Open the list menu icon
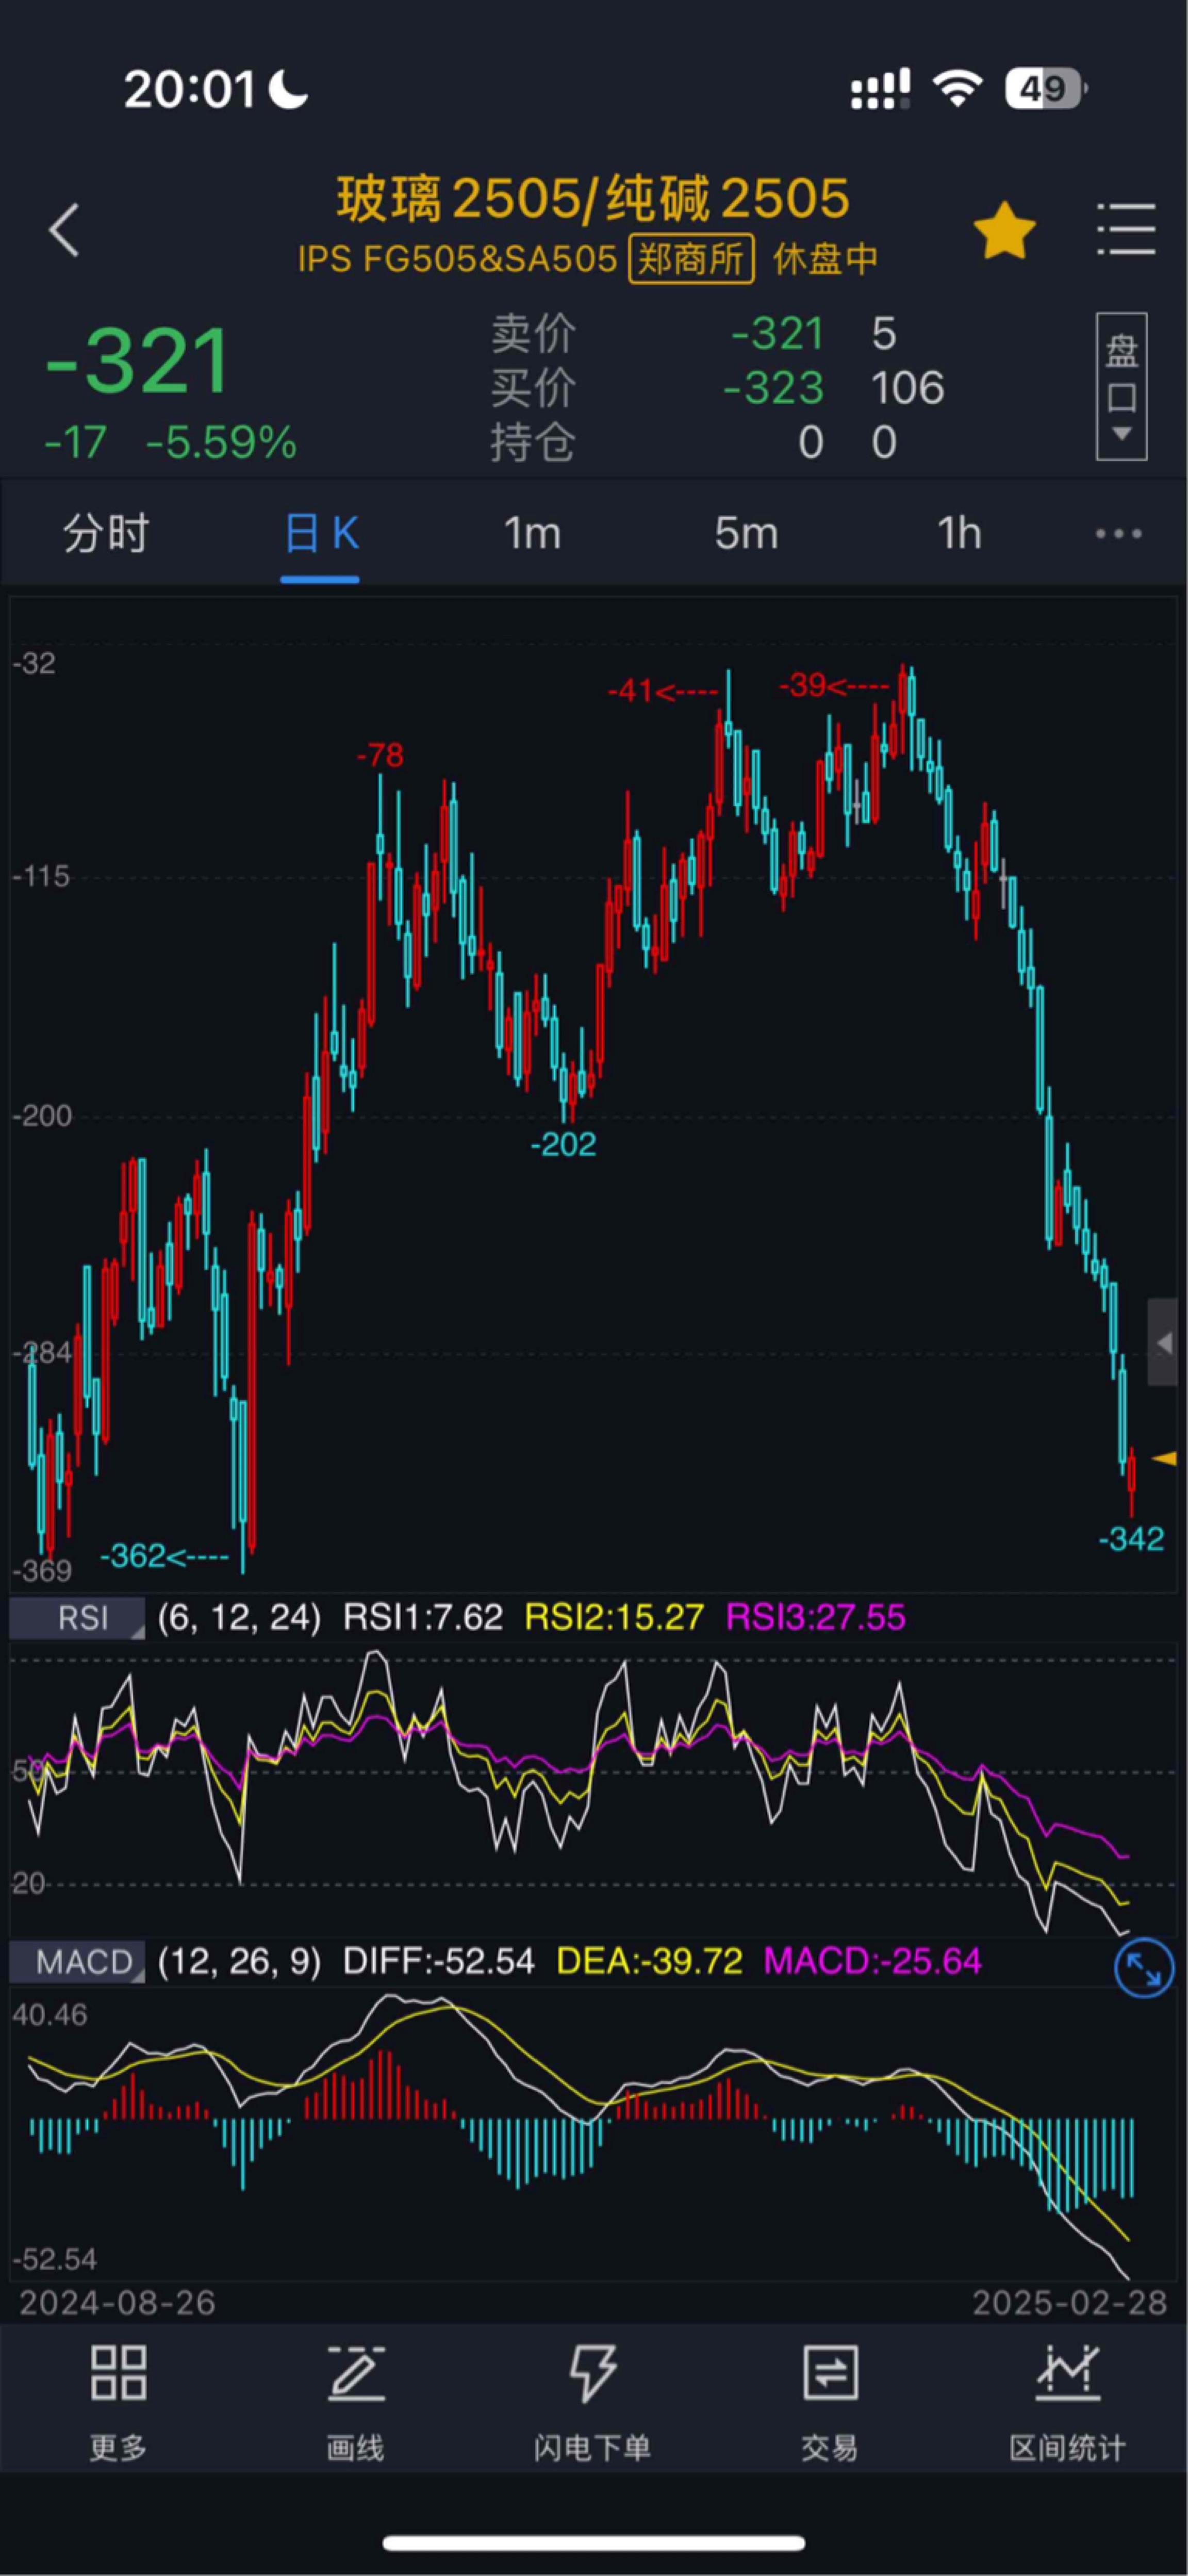Screen dimensions: 1188x2576 [1127, 230]
